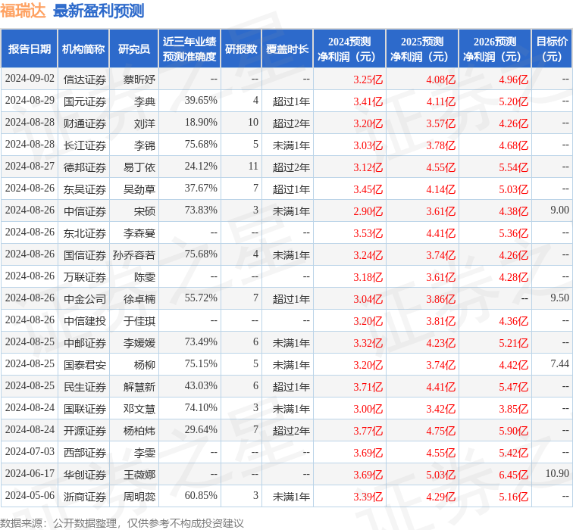
Task: Click report date 2024-08-29
Action: [x=30, y=101]
